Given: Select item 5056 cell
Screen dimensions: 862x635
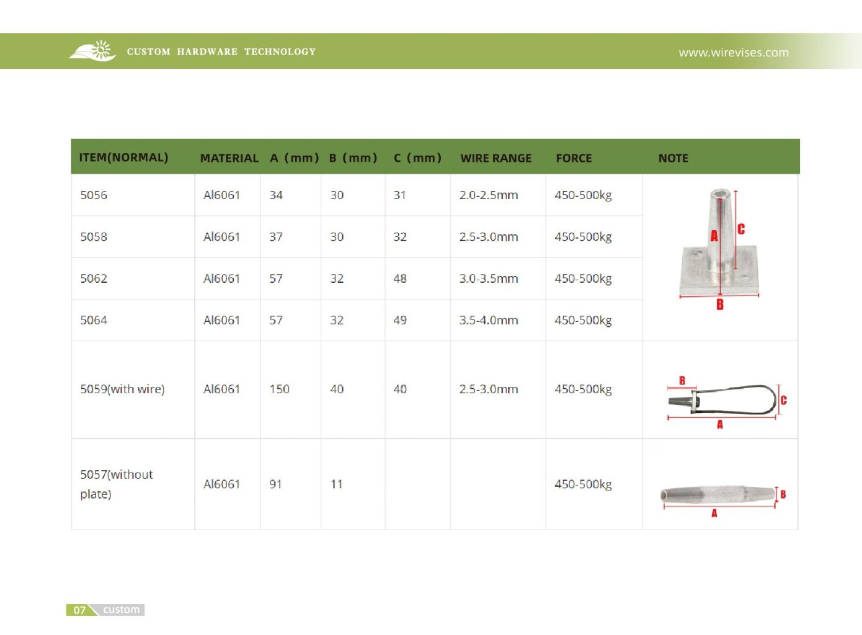Looking at the screenshot, I should tap(94, 195).
